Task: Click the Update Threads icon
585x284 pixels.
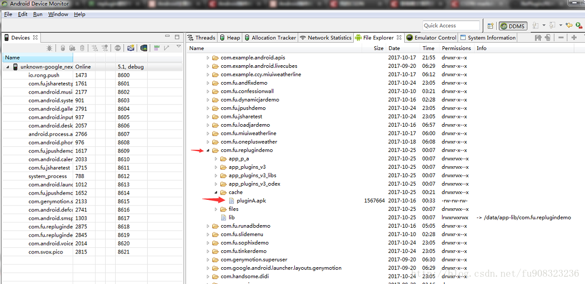Action: click(95, 48)
